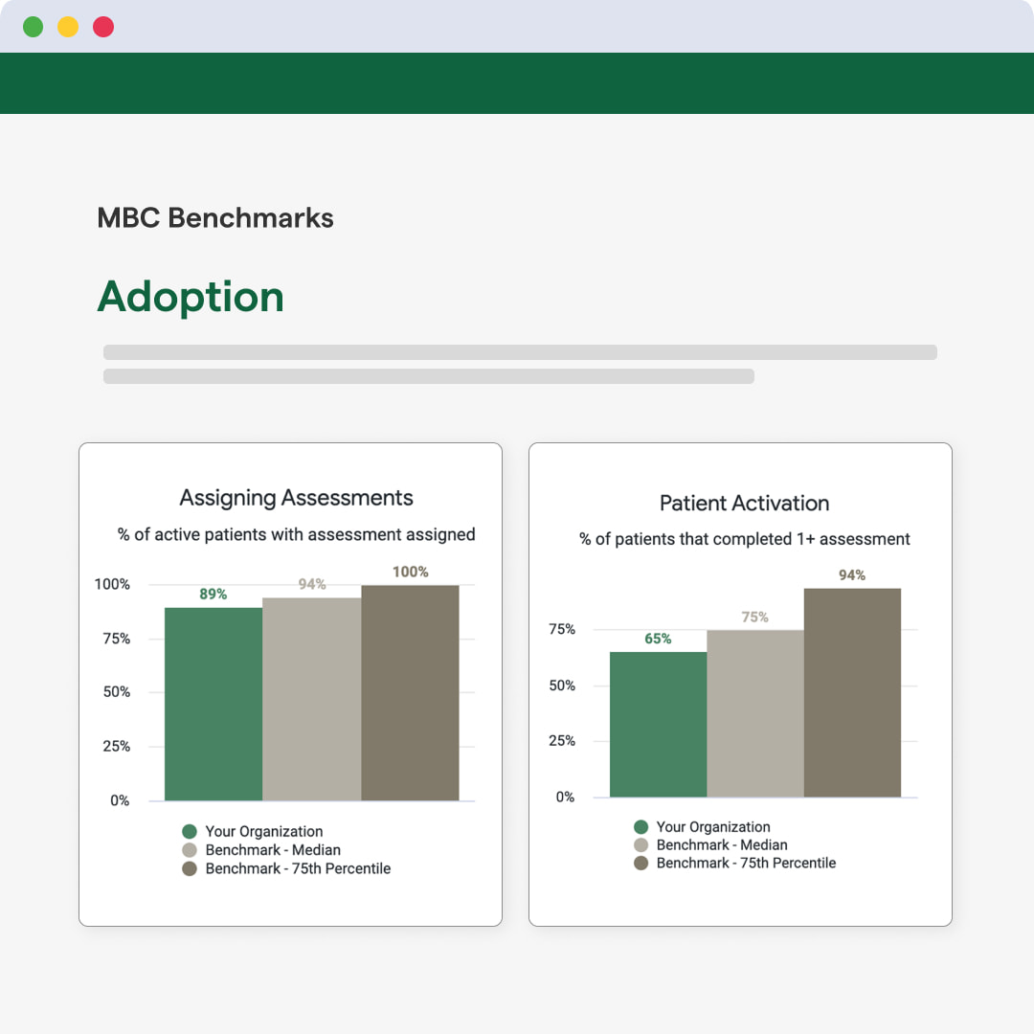1034x1034 pixels.
Task: Click the MBC Benchmarks heading
Action: point(215,218)
